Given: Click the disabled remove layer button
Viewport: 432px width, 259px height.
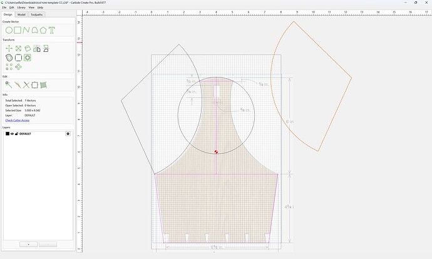Looking at the screenshot, I should tap(48, 245).
